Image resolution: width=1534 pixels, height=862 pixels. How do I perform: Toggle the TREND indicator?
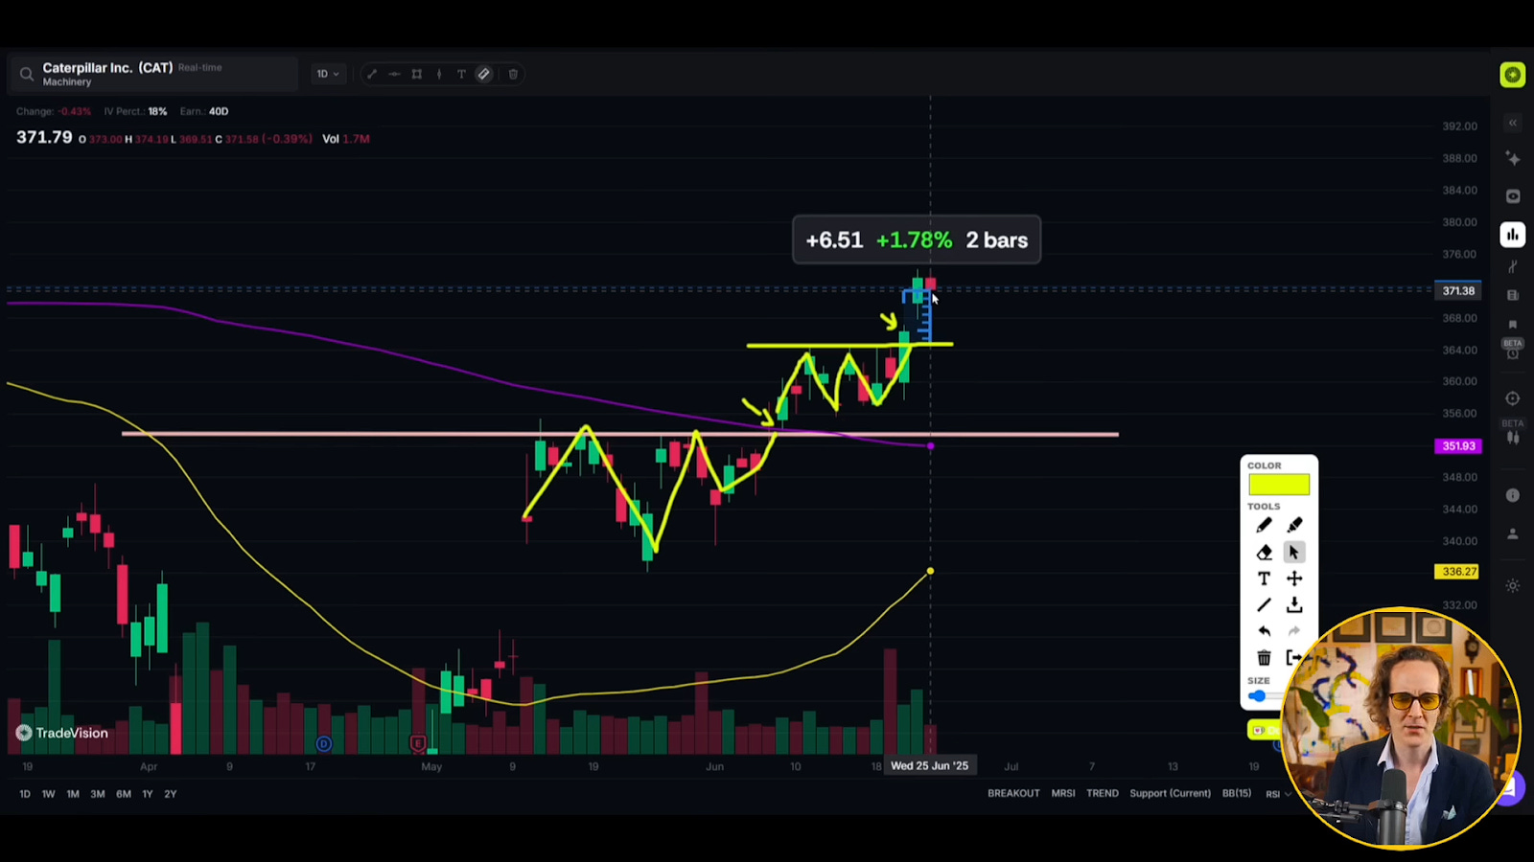1103,793
